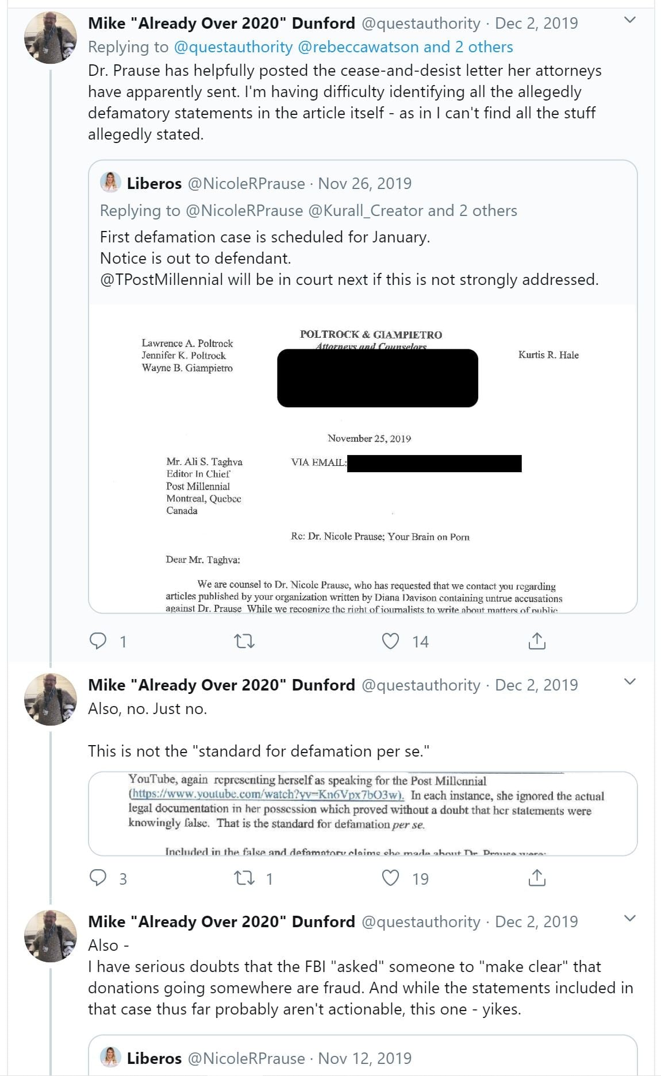Expand chevron menu on second Dunford tweet
The width and height of the screenshot is (661, 1076).
tap(630, 682)
